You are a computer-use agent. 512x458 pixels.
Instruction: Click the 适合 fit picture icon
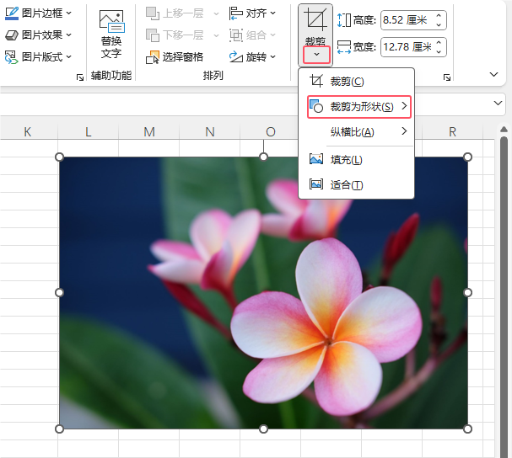pyautogui.click(x=316, y=184)
